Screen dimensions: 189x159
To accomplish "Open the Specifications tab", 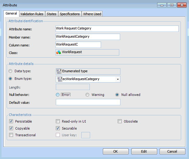I will pyautogui.click(x=70, y=14).
